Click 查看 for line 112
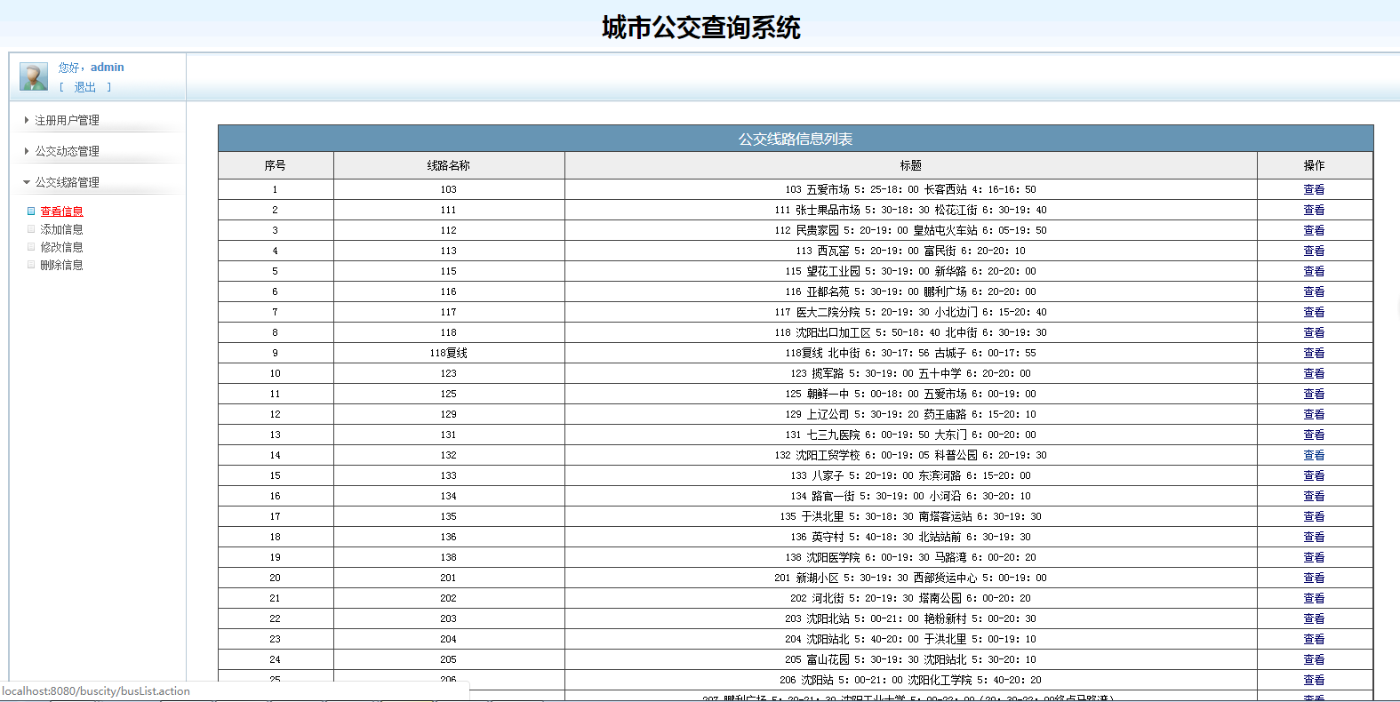Screen dimensions: 1400x702 1314,230
